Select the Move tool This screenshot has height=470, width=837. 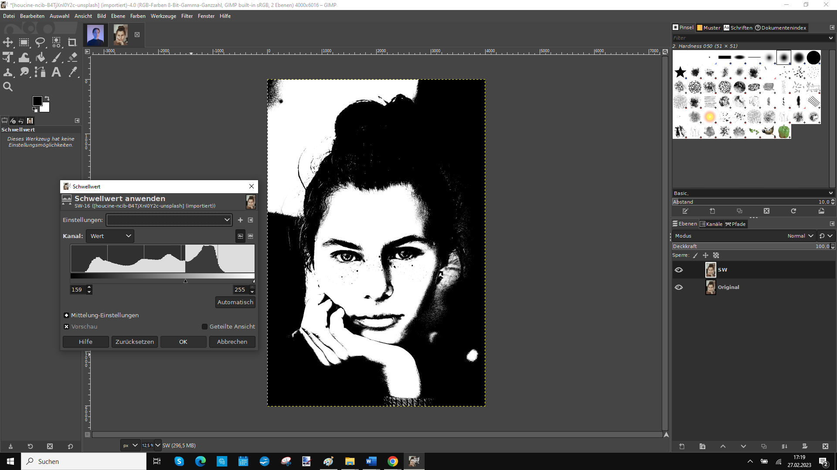[8, 43]
